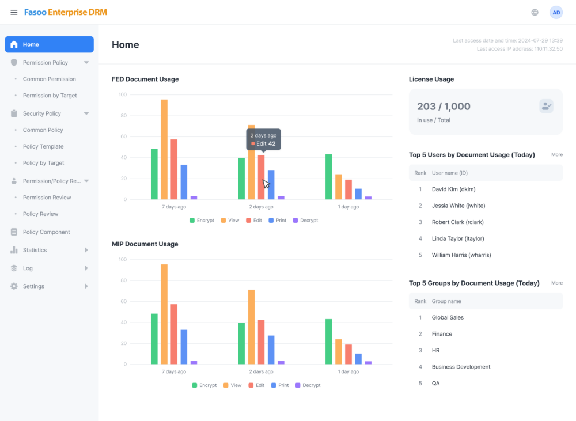The height and width of the screenshot is (421, 576).
Task: Click the View orange swatch in MIP legend
Action: [x=226, y=385]
